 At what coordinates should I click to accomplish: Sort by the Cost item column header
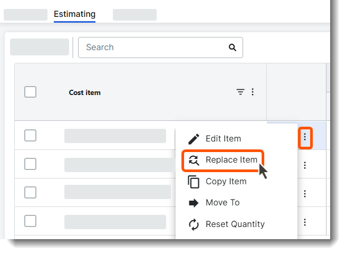[85, 92]
